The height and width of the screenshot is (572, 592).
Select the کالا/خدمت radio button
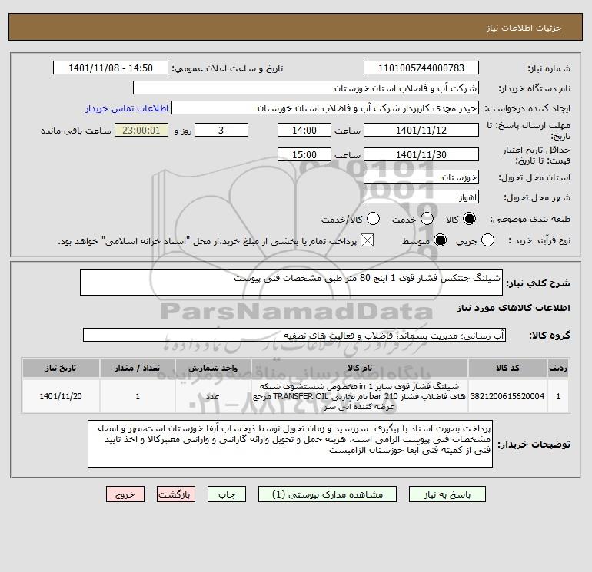pyautogui.click(x=373, y=219)
